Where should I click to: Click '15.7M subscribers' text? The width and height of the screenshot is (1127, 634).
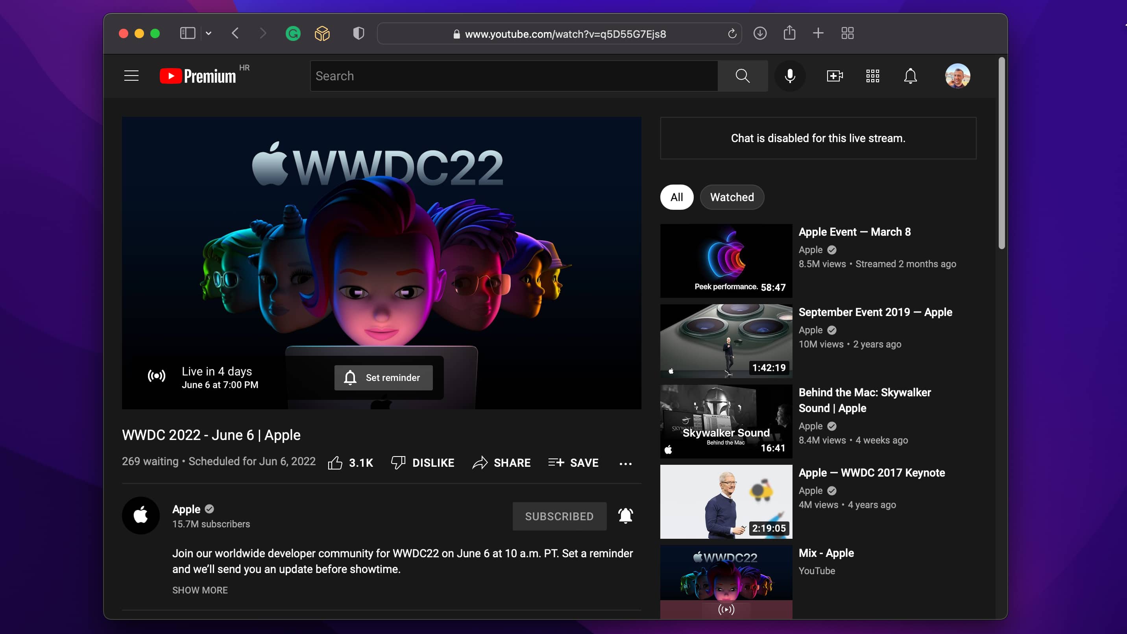pos(211,524)
